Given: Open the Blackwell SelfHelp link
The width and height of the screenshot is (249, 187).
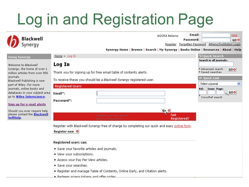Looking at the screenshot, I should (28, 116).
